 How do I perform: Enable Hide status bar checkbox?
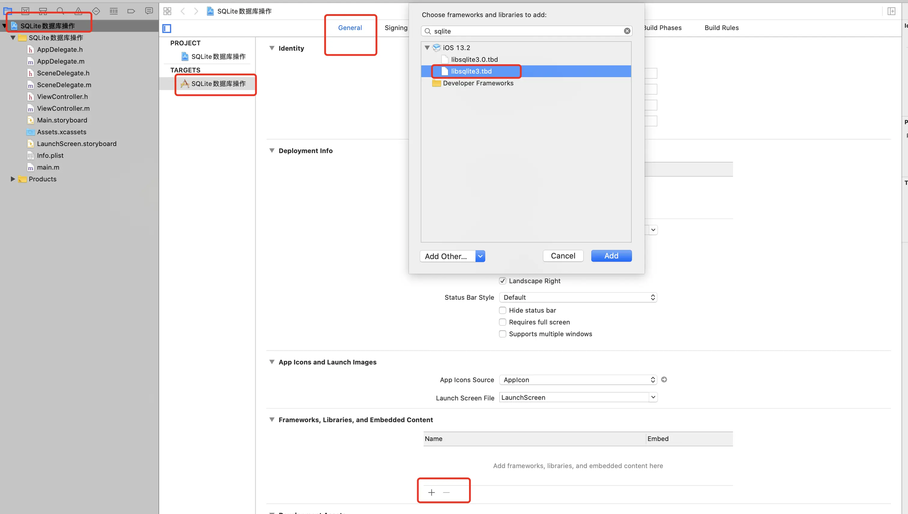tap(502, 310)
